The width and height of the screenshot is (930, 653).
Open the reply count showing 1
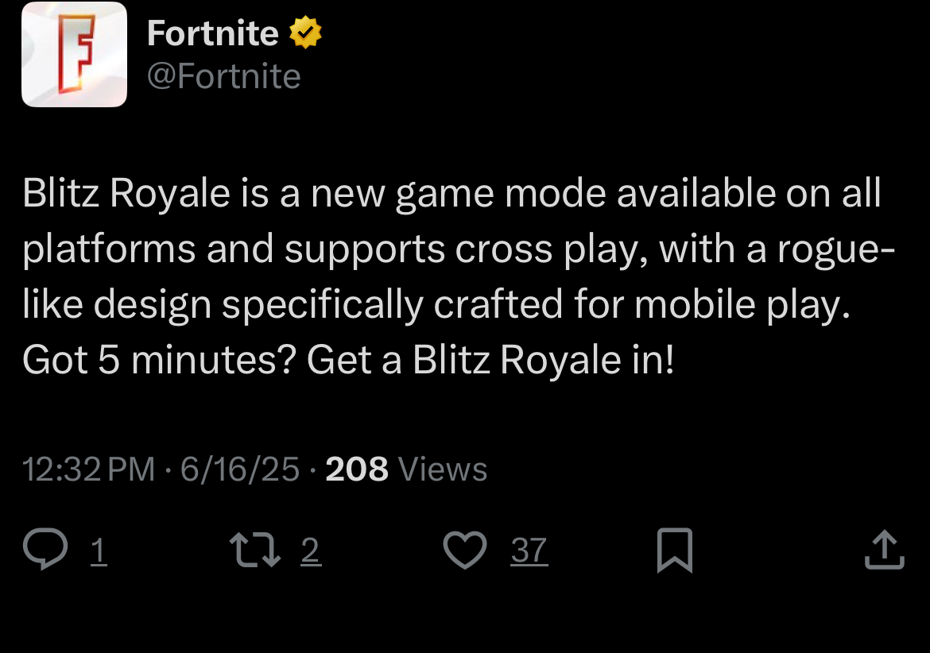pyautogui.click(x=99, y=551)
